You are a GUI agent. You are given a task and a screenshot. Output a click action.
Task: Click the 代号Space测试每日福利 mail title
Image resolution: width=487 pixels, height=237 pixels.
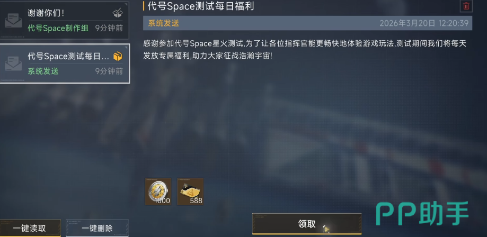pos(201,6)
